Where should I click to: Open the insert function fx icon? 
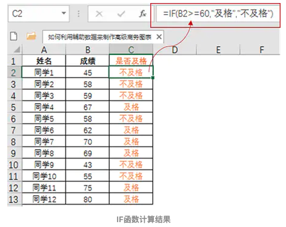tap(142, 14)
